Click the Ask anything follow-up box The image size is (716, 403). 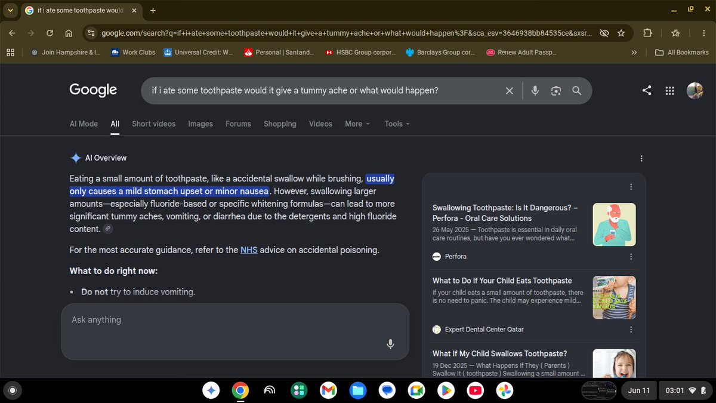(x=235, y=331)
